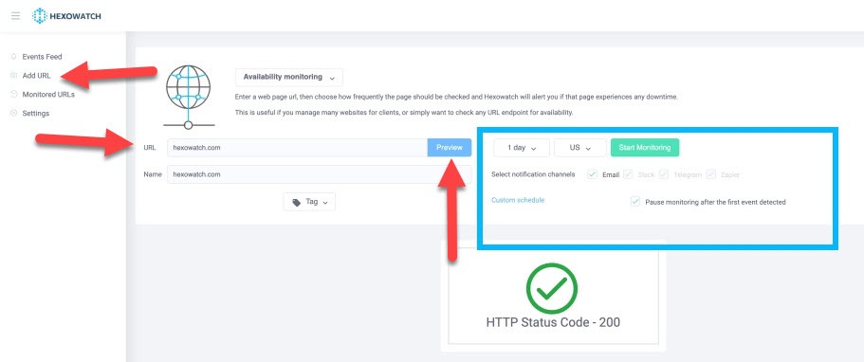Open the US location dropdown

click(x=580, y=148)
